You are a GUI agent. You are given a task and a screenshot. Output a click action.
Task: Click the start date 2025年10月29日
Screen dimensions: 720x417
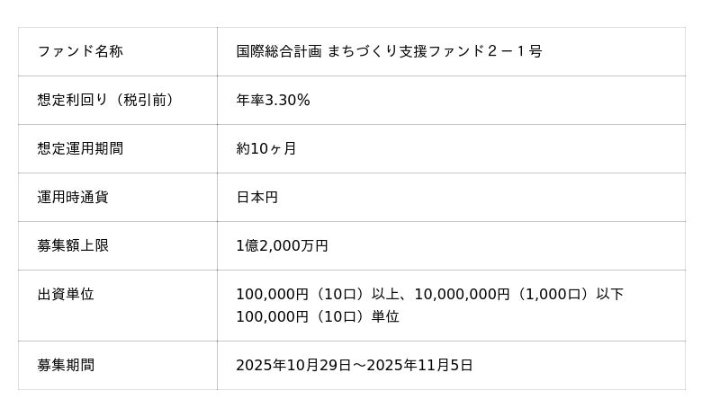click(x=294, y=365)
